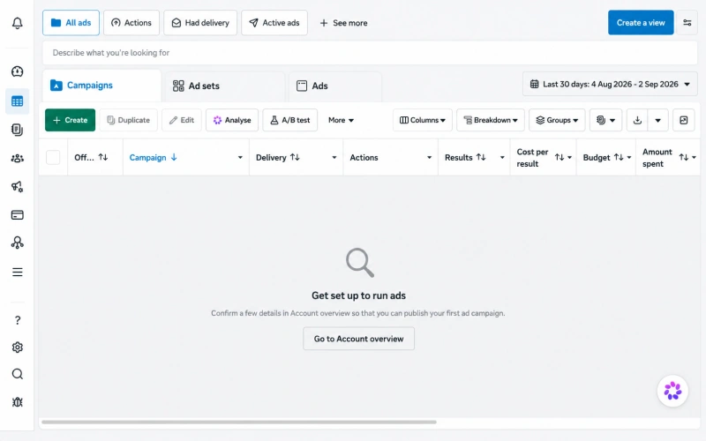Switch to the Campaigns tab

tap(102, 86)
